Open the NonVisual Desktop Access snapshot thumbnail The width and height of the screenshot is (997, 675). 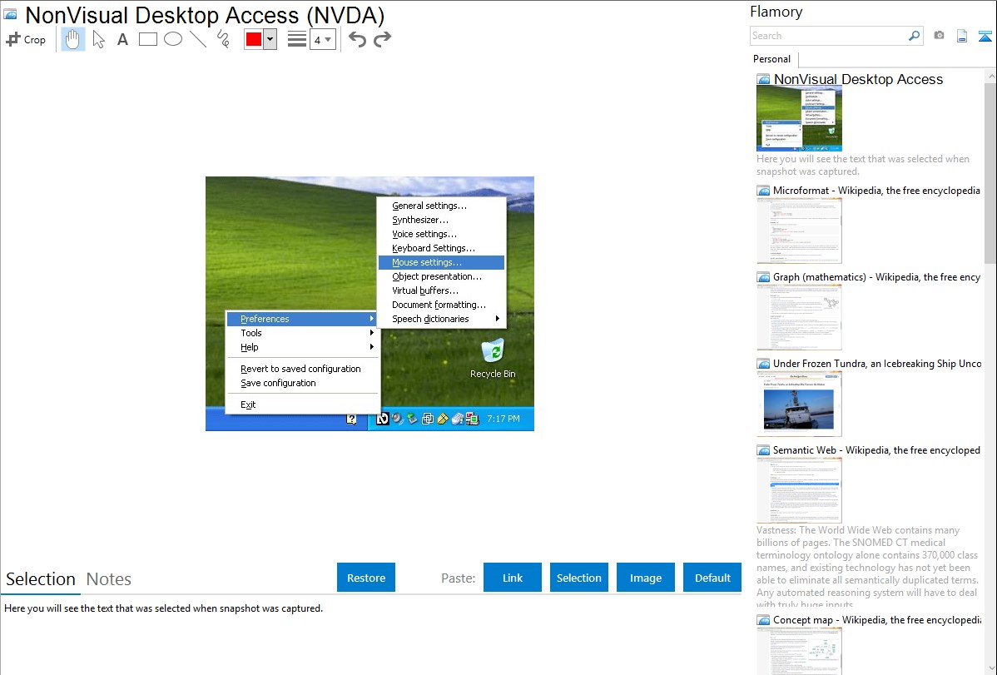click(x=799, y=118)
